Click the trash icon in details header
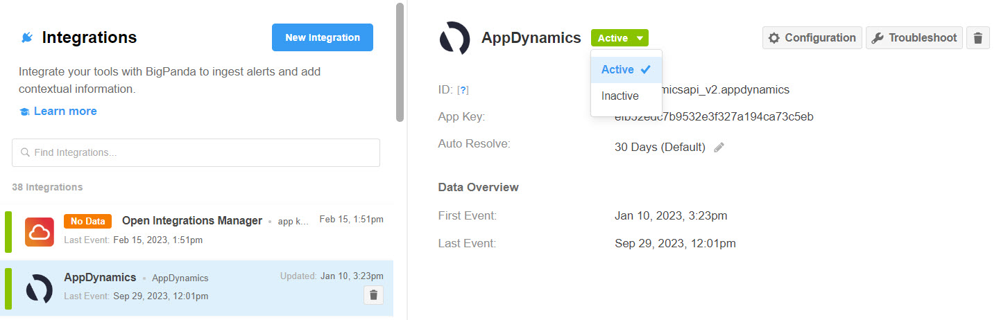This screenshot has width=1008, height=320. (x=978, y=38)
